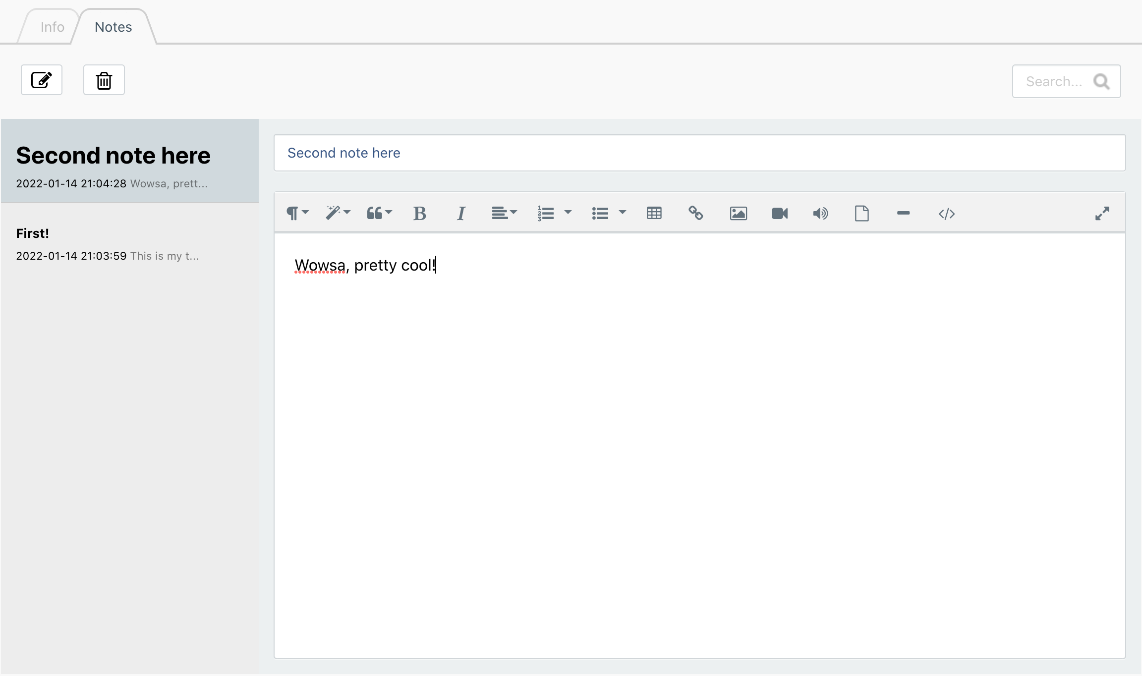Click the insert link icon

[x=695, y=213]
